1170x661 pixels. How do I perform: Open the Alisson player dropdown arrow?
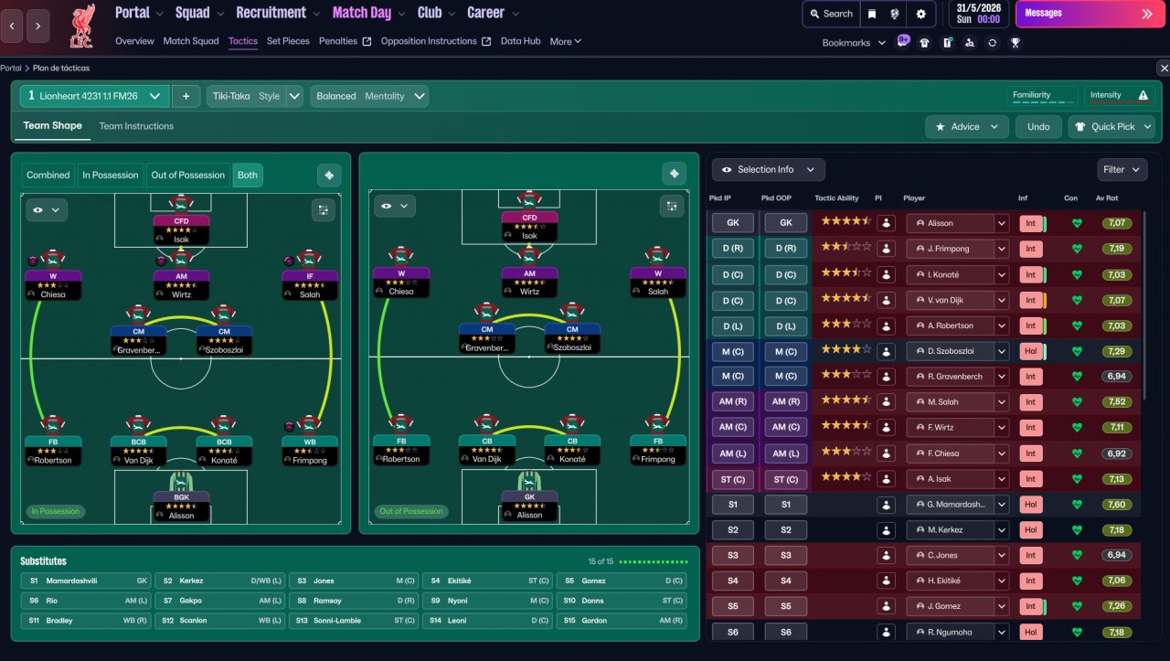[x=1002, y=223]
